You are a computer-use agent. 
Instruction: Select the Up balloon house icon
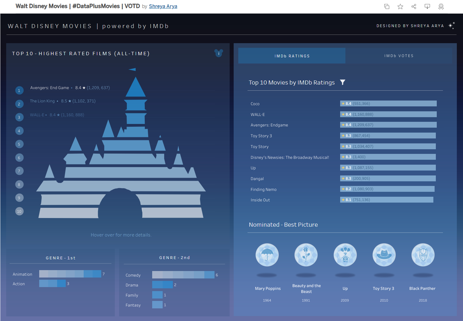pos(345,255)
